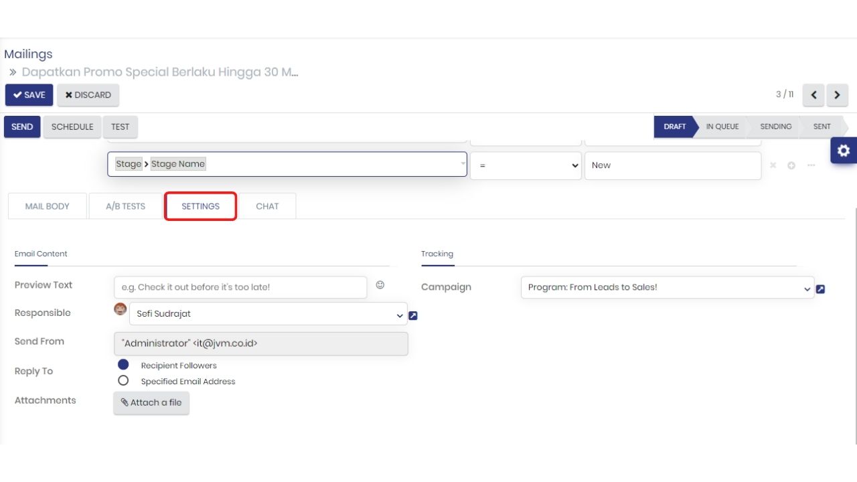Switch to the Mail Body tab
This screenshot has width=857, height=482.
pos(48,206)
